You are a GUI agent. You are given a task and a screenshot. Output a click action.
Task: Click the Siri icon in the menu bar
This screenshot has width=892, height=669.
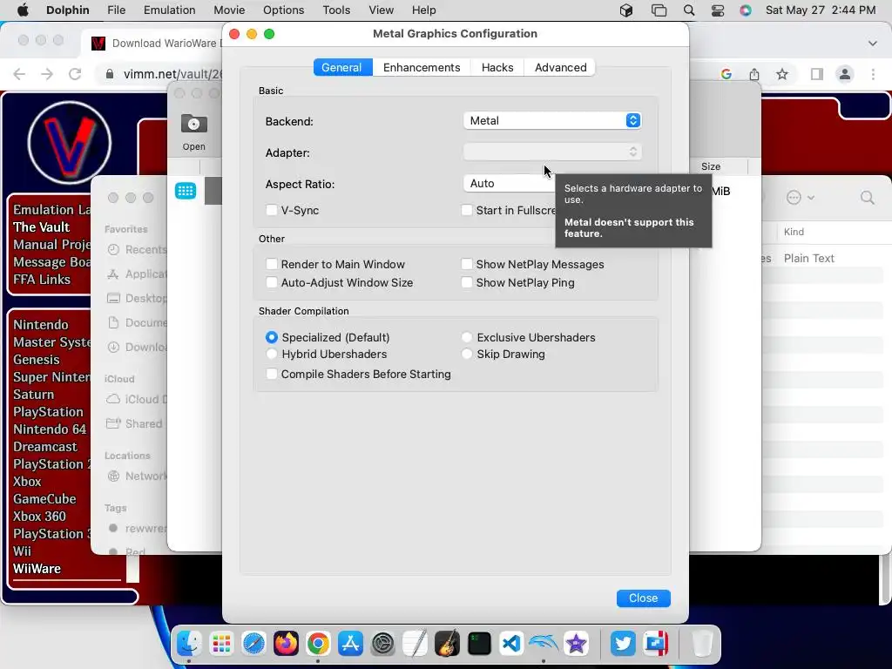point(746,10)
